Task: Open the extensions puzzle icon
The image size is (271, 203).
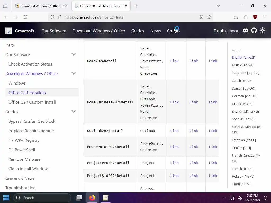Action: click(246, 17)
